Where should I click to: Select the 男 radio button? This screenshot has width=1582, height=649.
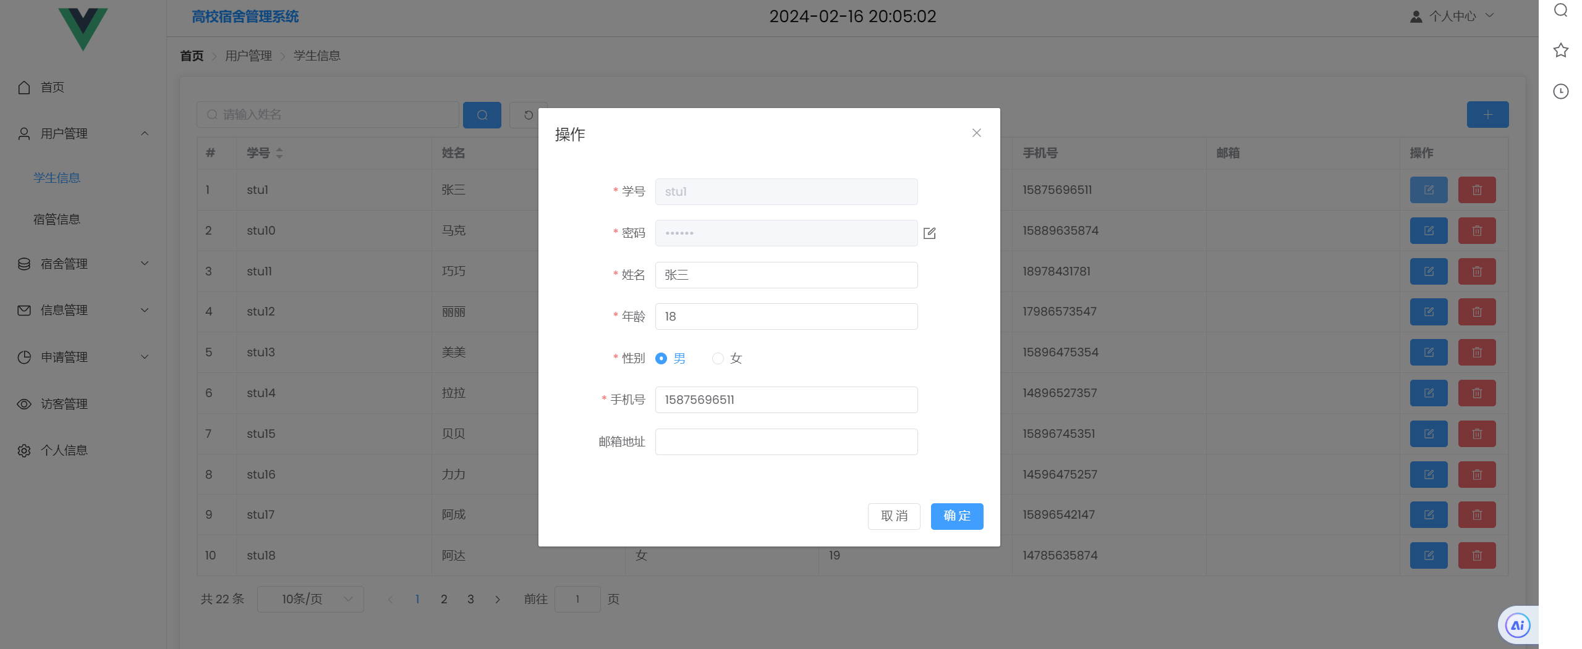(x=661, y=358)
